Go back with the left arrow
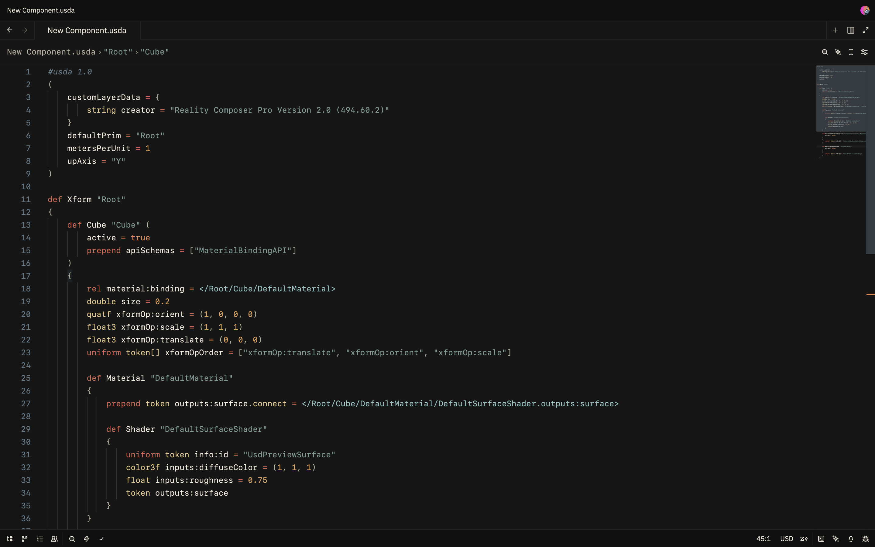 (x=10, y=30)
